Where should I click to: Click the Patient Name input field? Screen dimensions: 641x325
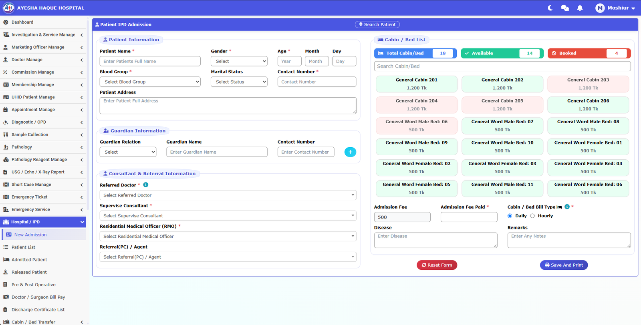point(150,61)
